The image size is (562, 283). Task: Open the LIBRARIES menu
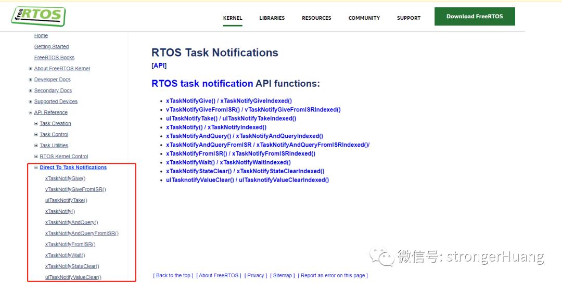[x=272, y=18]
